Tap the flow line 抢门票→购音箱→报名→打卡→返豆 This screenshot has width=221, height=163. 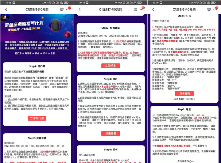35,53
